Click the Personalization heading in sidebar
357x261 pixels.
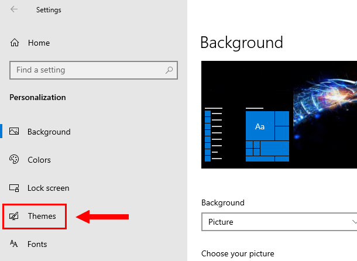pyautogui.click(x=37, y=97)
